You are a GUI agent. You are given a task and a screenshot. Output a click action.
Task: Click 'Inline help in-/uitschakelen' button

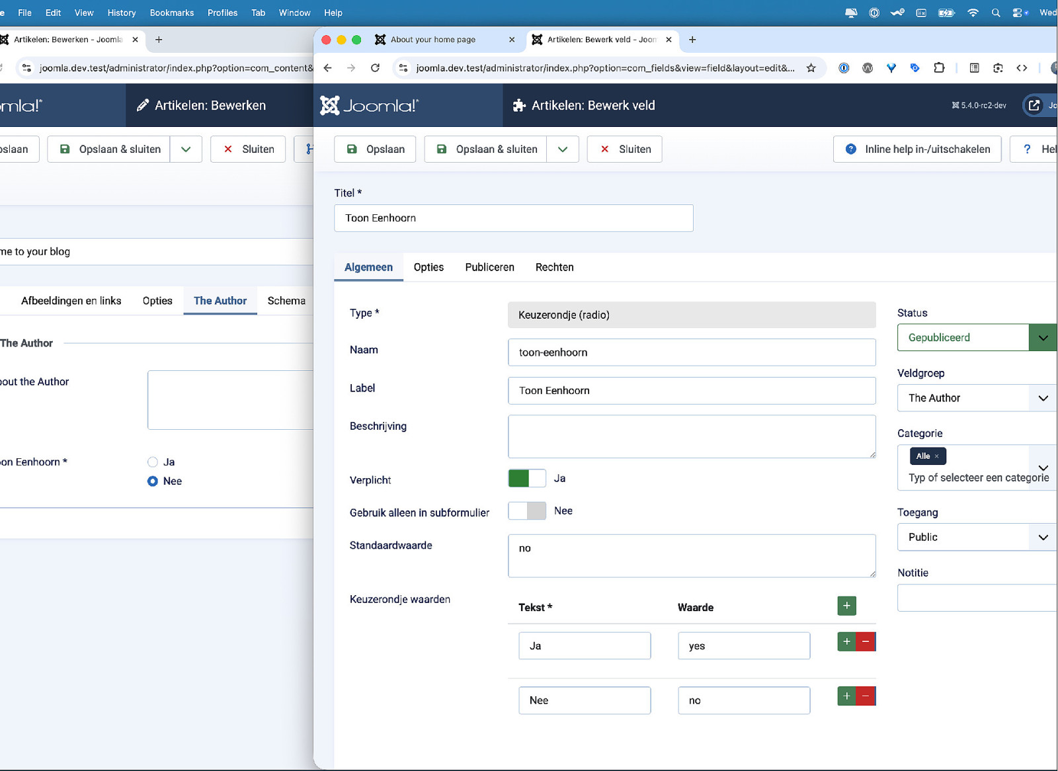pyautogui.click(x=917, y=149)
